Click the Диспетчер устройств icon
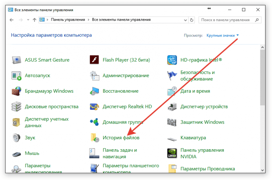Viewport: 272px width, 180px height. pos(172,107)
